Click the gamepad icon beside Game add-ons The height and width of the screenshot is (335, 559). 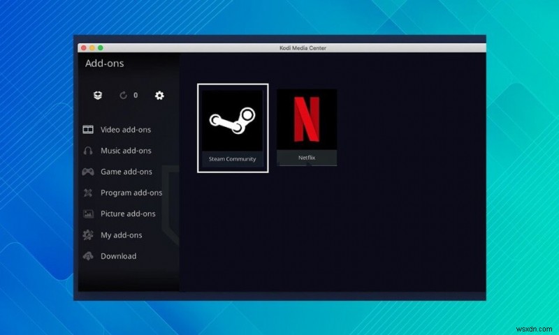point(88,172)
